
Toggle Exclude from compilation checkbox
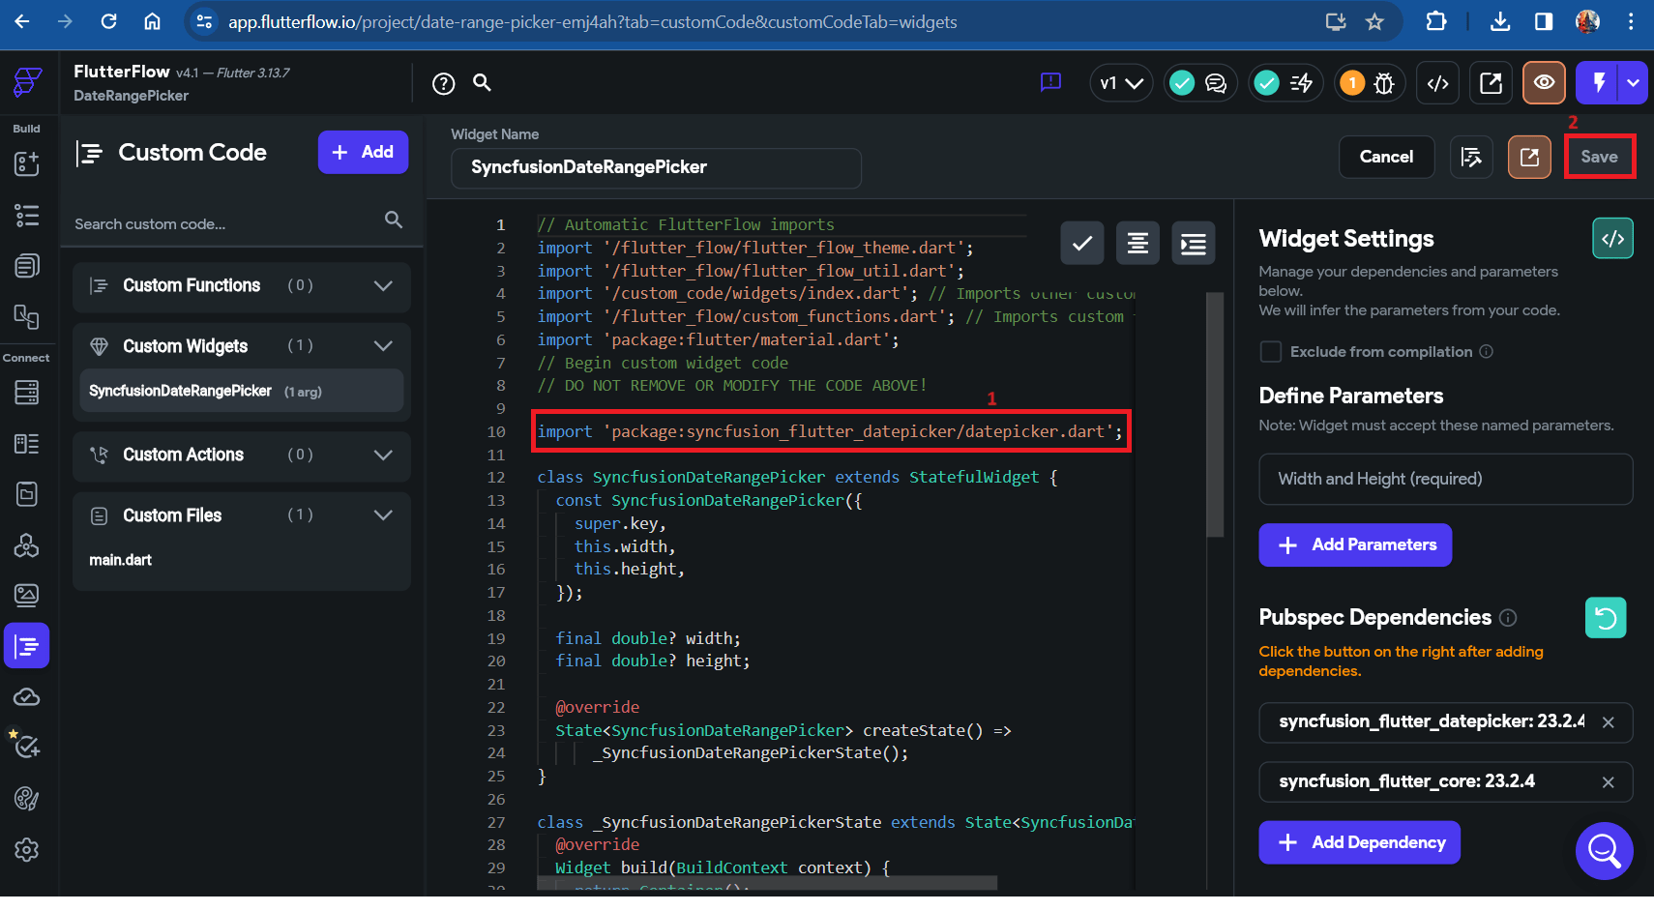point(1271,351)
